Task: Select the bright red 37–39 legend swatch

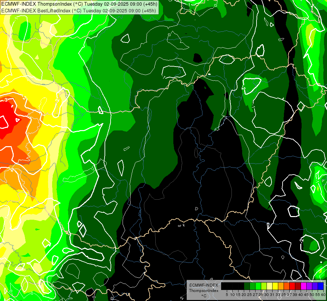Action: point(292,286)
